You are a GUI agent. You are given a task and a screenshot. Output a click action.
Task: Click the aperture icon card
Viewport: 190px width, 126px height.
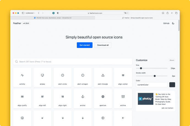(103, 99)
